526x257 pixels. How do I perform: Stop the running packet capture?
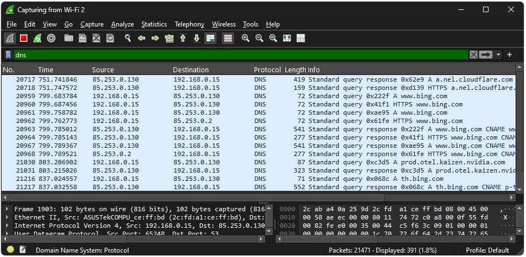click(24, 38)
